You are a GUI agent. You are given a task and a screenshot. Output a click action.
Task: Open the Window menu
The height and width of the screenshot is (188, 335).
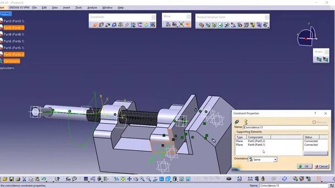(107, 7)
